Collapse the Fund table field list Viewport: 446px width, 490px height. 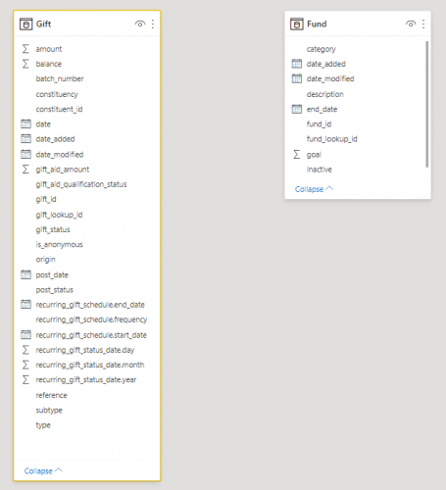click(314, 189)
